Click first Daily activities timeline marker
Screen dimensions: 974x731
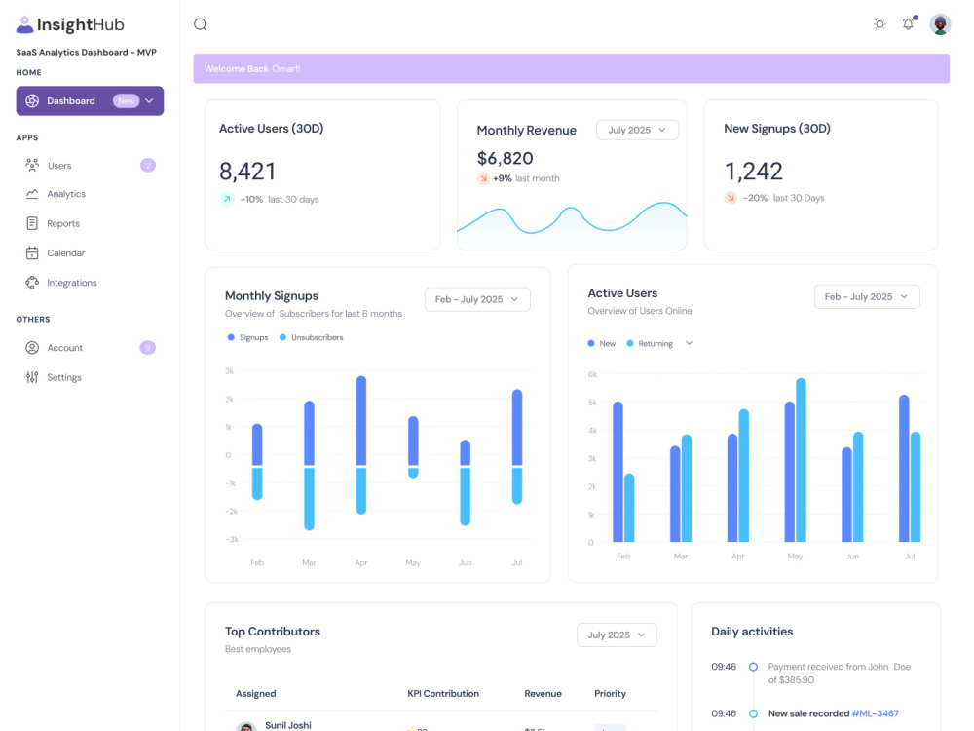(x=753, y=667)
